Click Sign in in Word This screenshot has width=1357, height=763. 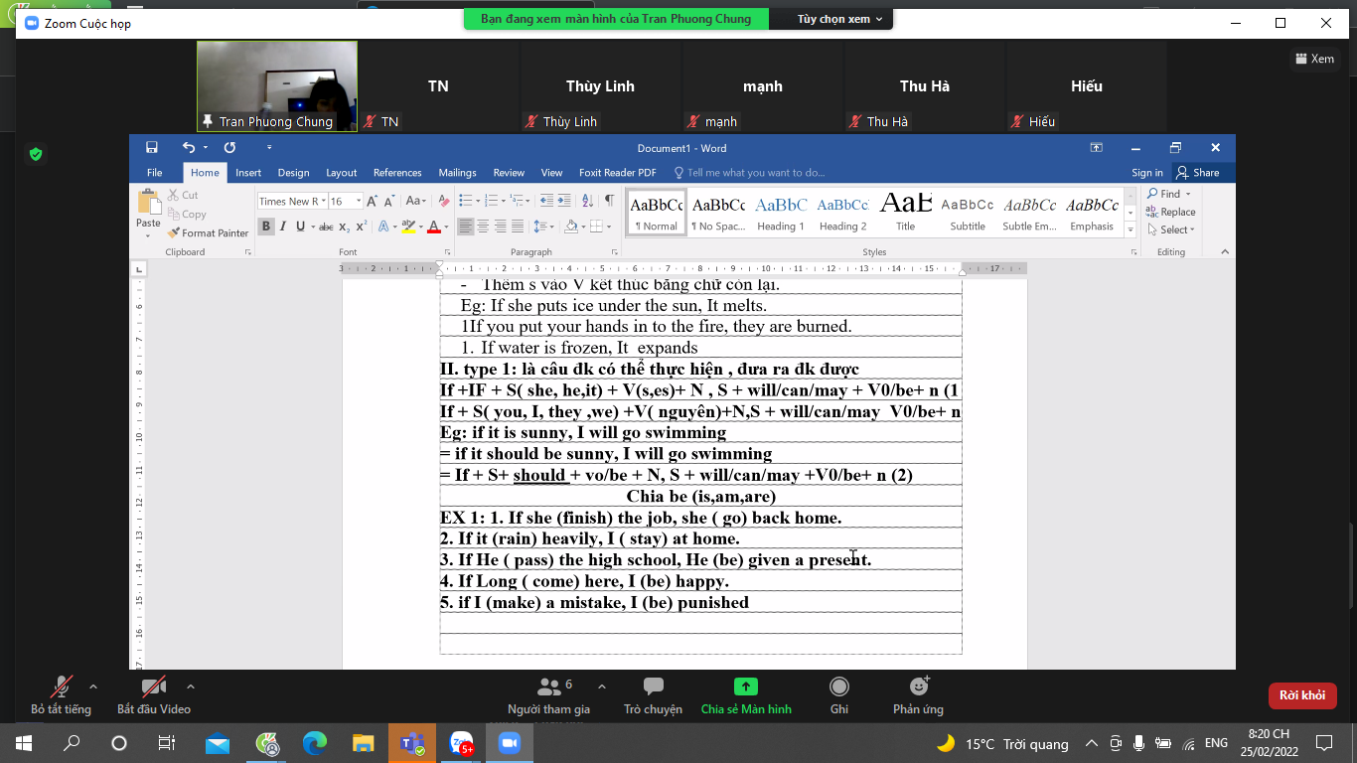pos(1147,173)
